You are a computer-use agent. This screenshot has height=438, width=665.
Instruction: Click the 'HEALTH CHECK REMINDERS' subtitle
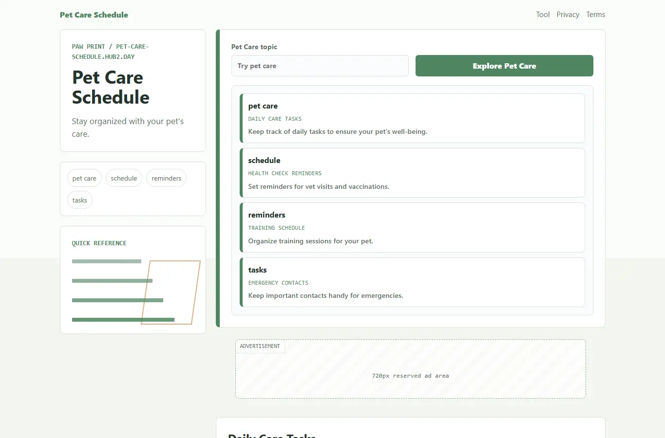(x=285, y=173)
